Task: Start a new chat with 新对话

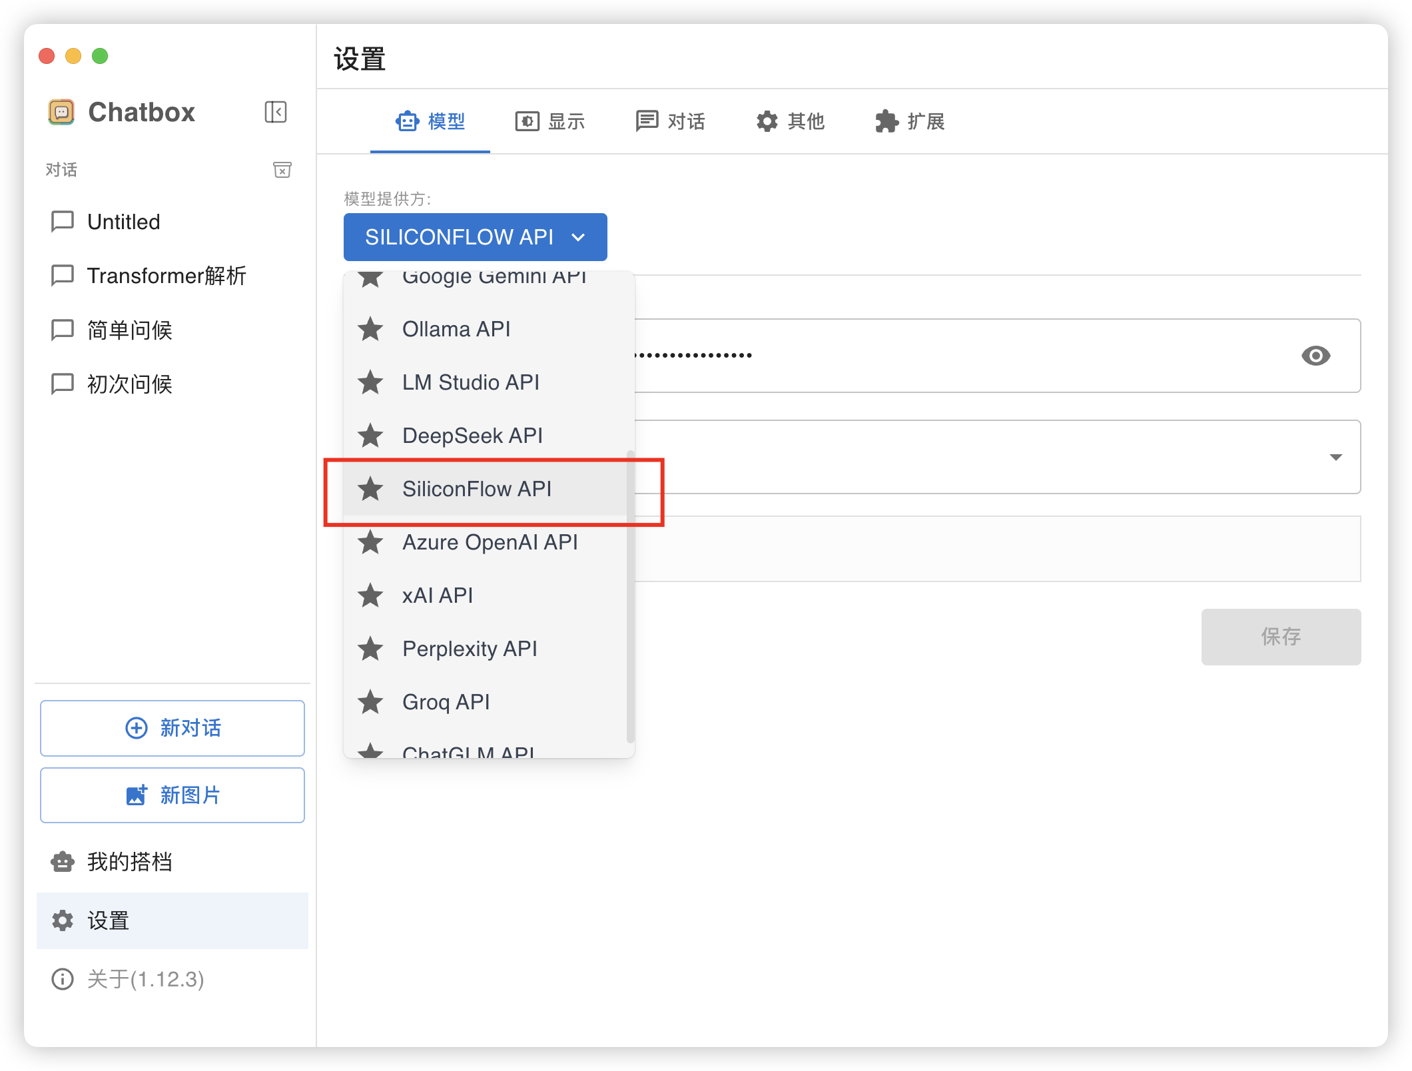Action: (173, 728)
